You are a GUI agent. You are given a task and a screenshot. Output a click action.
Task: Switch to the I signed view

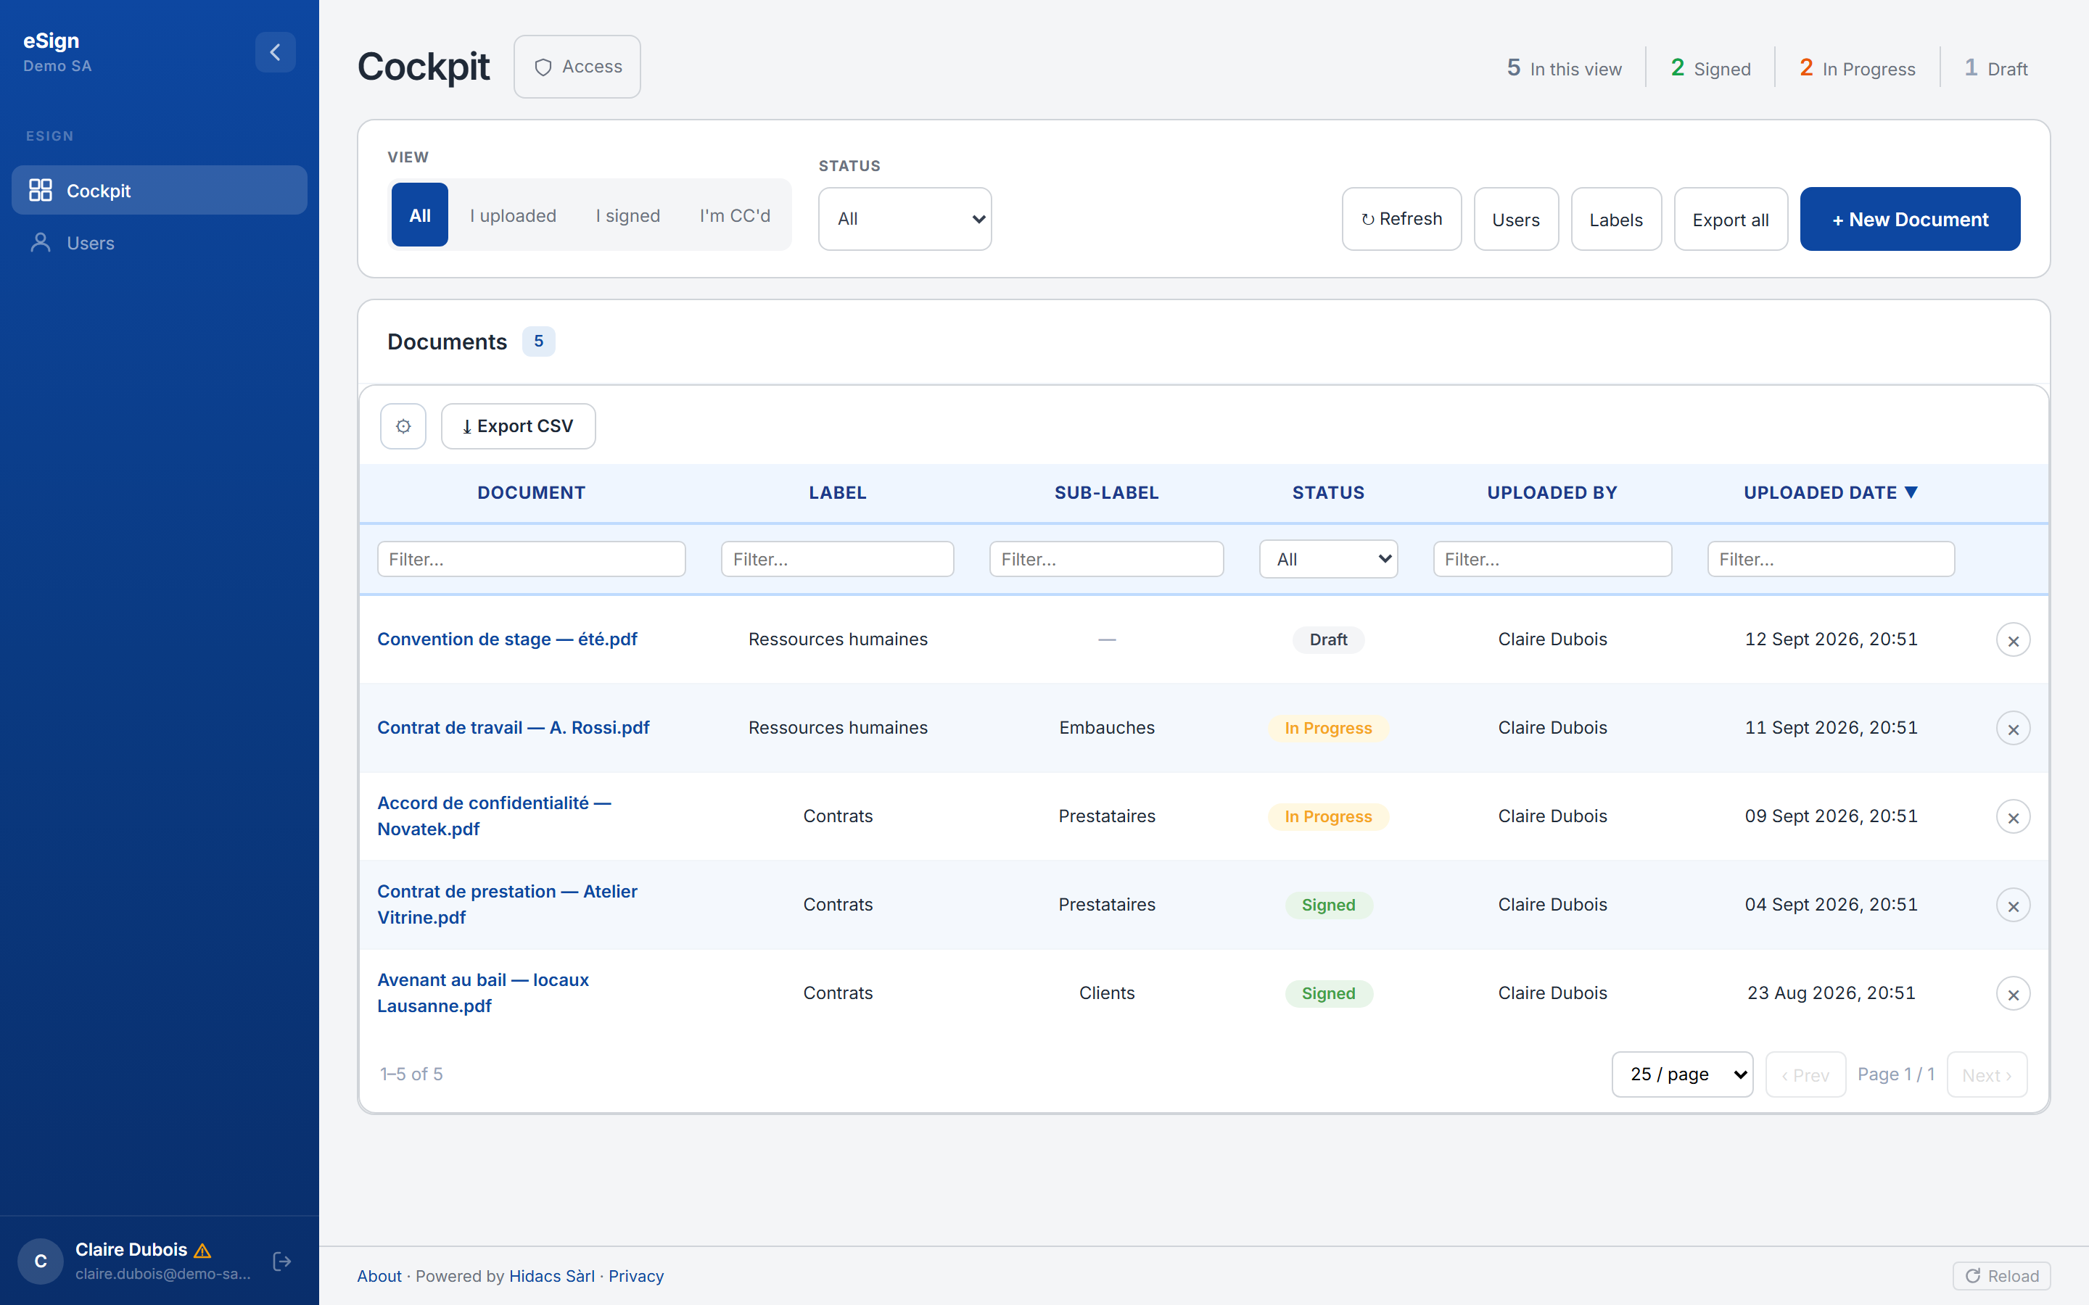[627, 215]
